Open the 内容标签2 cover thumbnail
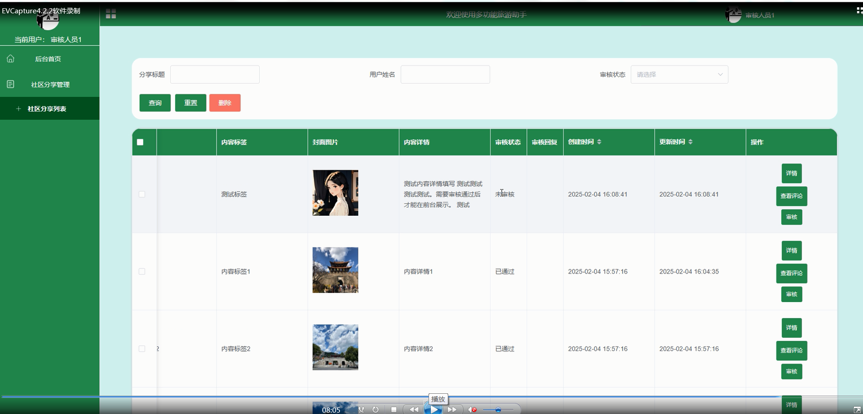 click(x=335, y=347)
